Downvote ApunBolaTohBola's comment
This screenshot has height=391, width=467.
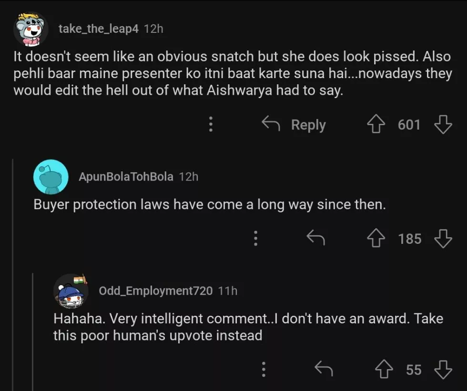pos(443,238)
